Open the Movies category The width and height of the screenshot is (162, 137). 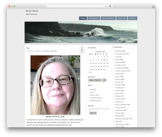click(118, 113)
